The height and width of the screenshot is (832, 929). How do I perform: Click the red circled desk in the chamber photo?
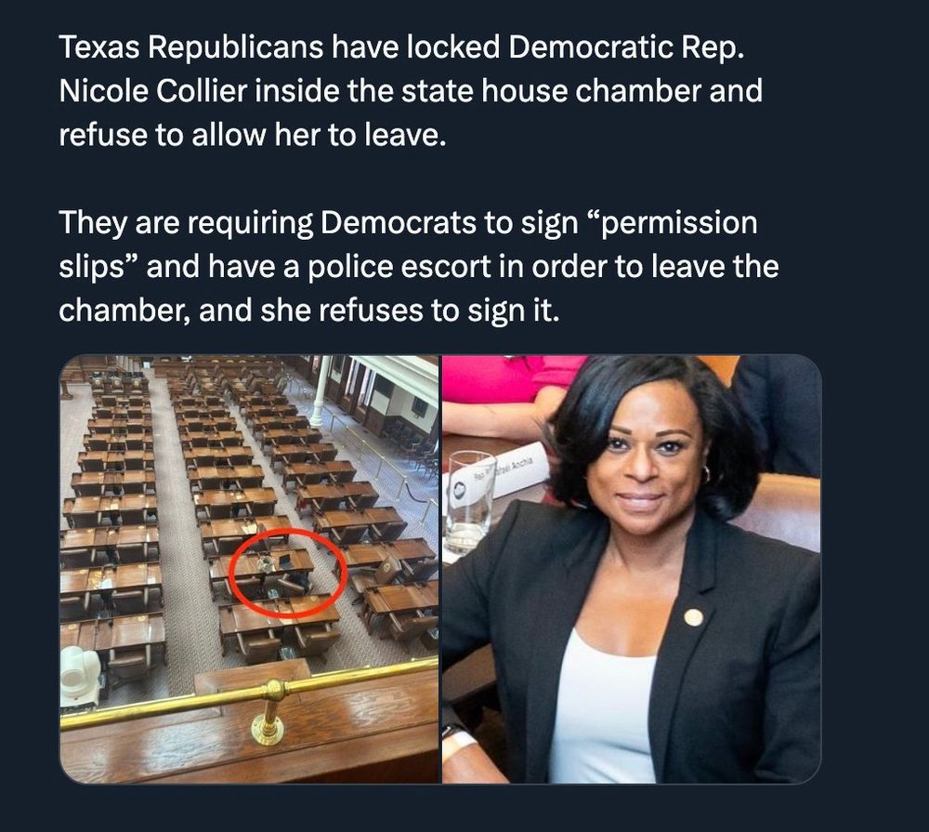pyautogui.click(x=288, y=573)
